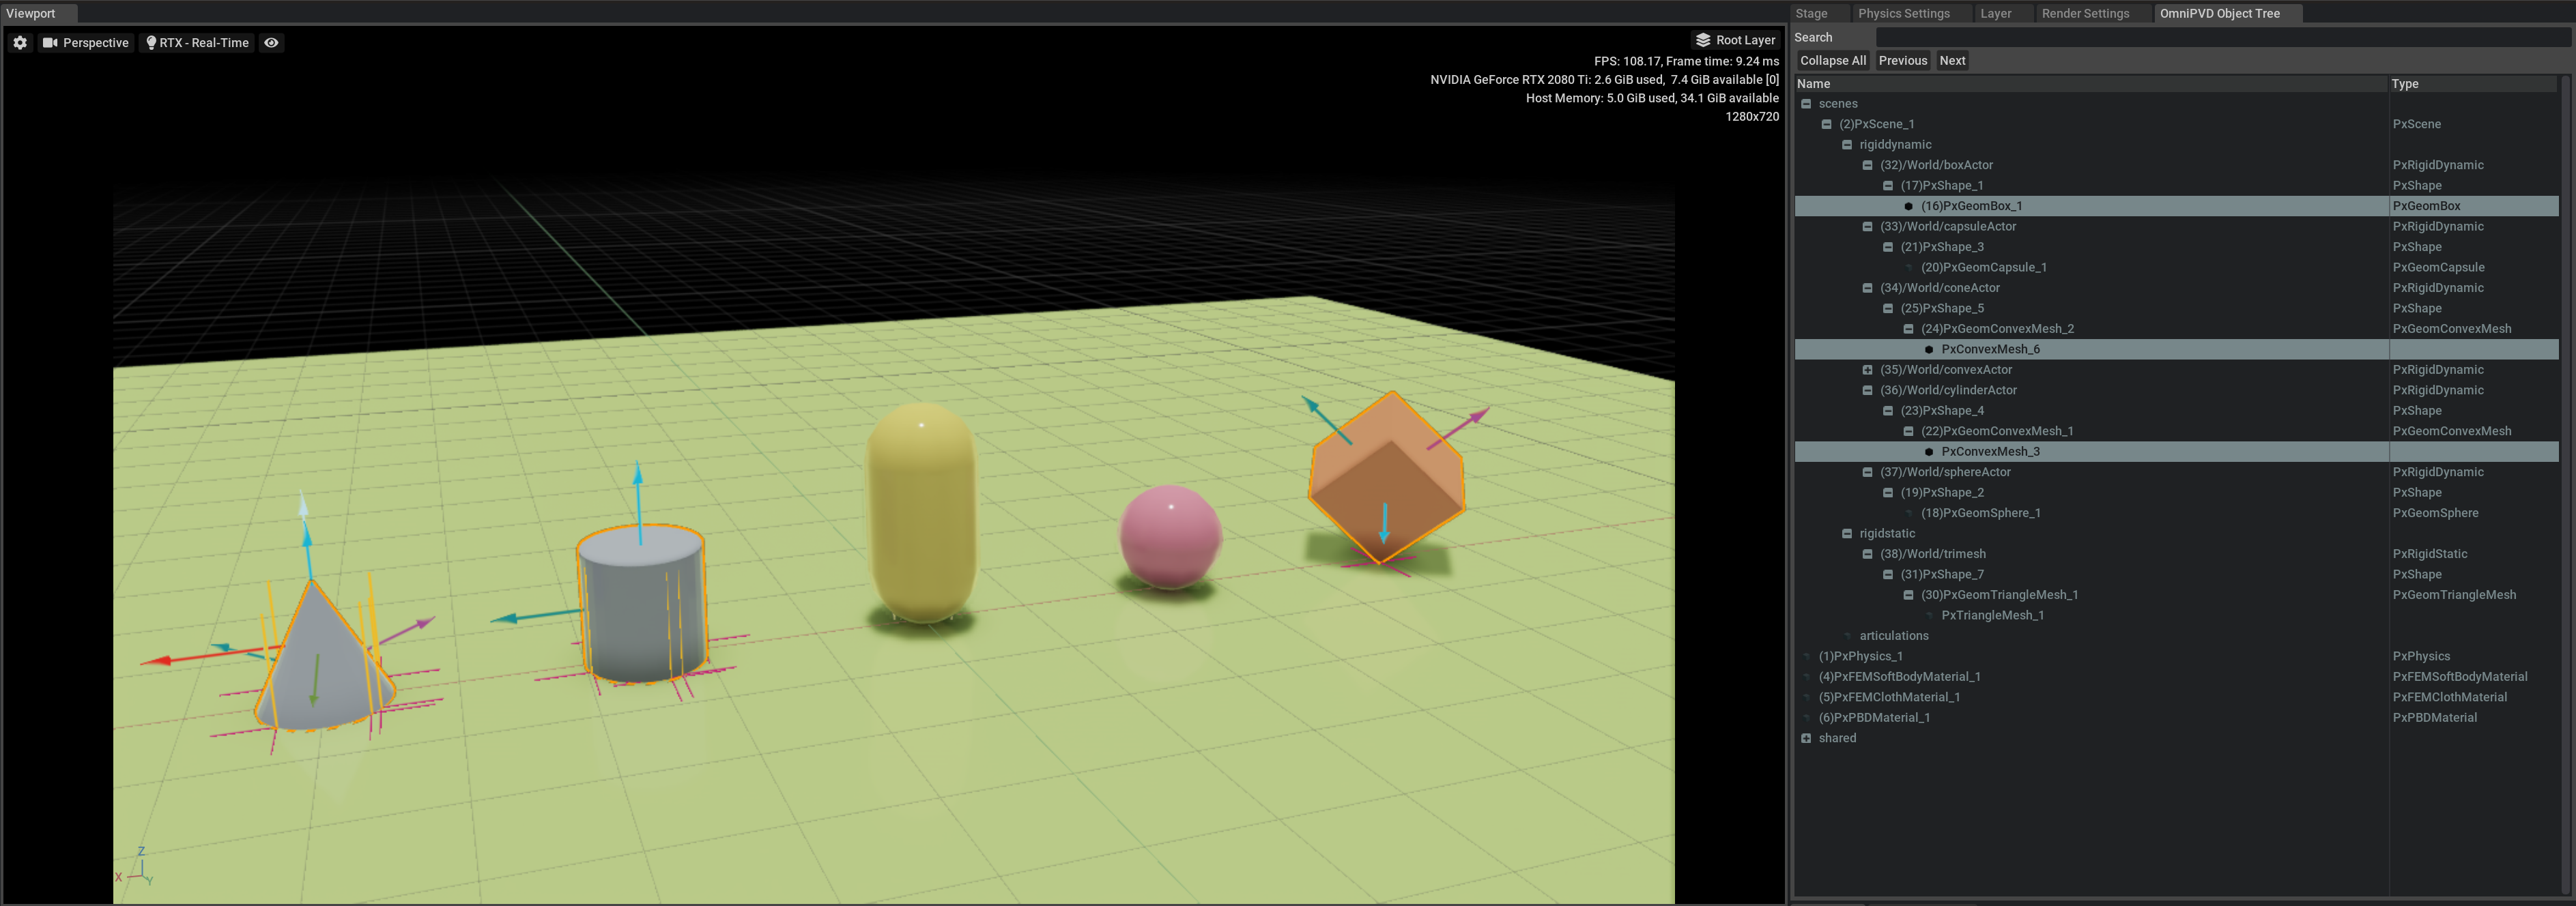Screen dimensions: 2576x906
Task: Collapse the scenes tree node
Action: [x=1806, y=104]
